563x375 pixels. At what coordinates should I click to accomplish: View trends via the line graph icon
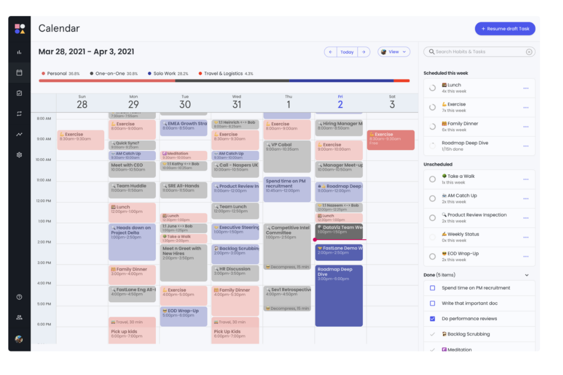(x=19, y=134)
